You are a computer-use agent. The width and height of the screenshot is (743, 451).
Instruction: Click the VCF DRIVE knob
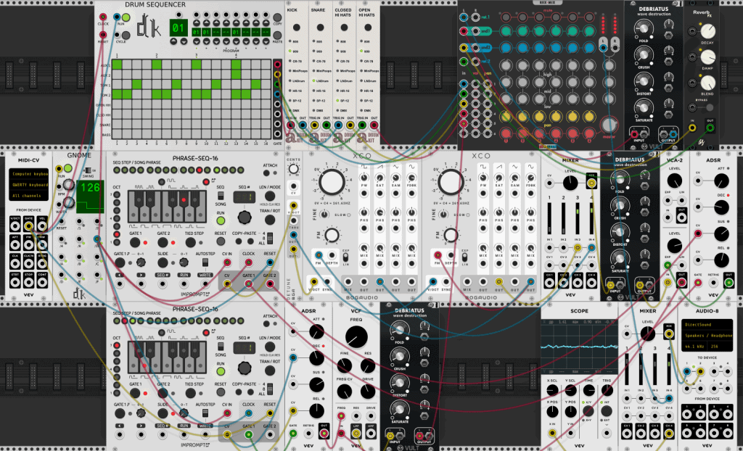coord(368,392)
